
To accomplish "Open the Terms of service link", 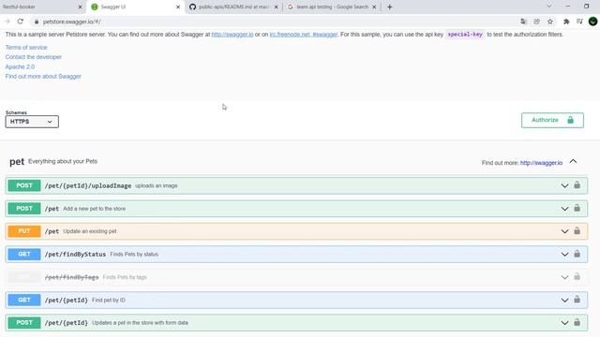I will [26, 48].
